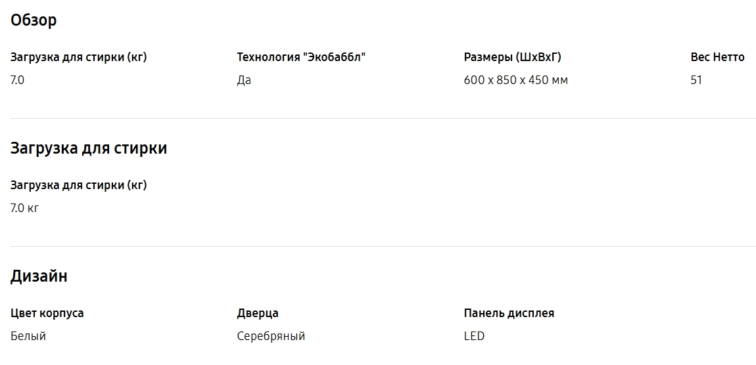The width and height of the screenshot is (756, 365).
Task: Select the "Цвет корпуса" label
Action: coord(47,313)
